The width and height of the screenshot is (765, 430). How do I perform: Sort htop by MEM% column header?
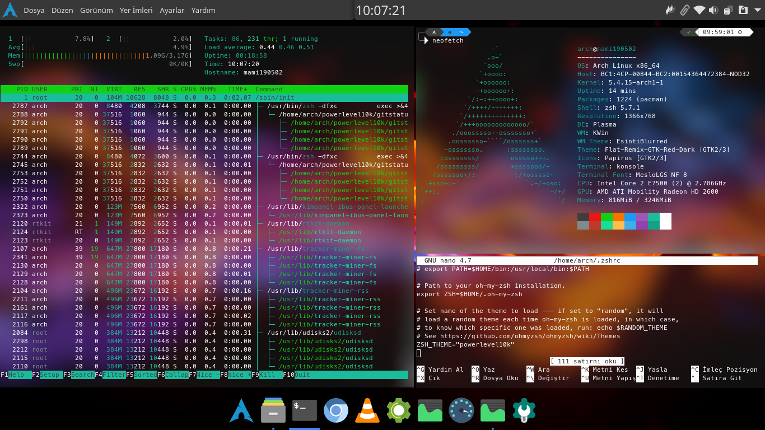[208, 89]
